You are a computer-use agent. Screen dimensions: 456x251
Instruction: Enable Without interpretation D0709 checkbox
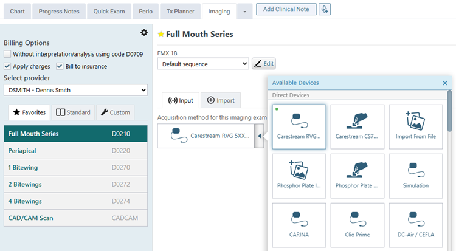coord(7,54)
